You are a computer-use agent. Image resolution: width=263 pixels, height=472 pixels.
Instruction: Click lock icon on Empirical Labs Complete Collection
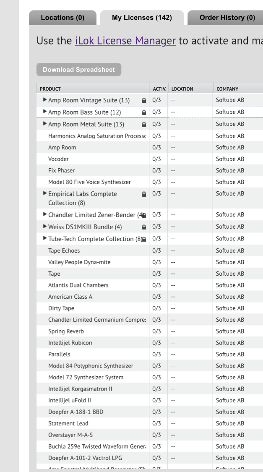click(x=144, y=194)
